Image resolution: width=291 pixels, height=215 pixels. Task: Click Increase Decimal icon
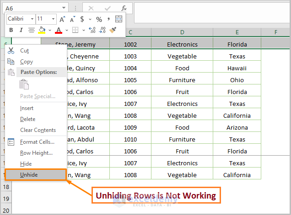tap(92, 30)
